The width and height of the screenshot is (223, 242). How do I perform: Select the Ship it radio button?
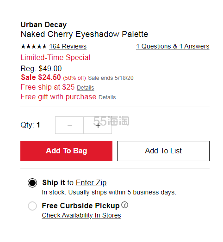32,183
